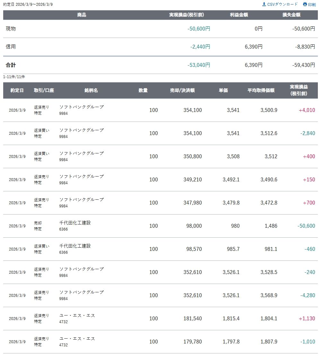Click the 売却/決済額 column header
The height and width of the screenshot is (356, 323).
(x=182, y=90)
